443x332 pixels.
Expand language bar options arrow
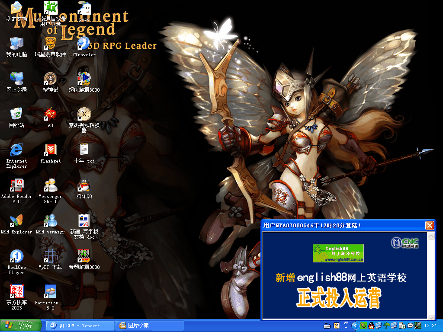point(346,328)
